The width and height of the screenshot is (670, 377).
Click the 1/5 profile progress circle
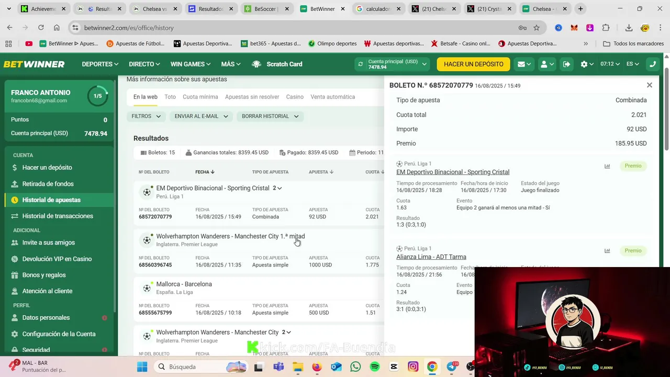[97, 96]
